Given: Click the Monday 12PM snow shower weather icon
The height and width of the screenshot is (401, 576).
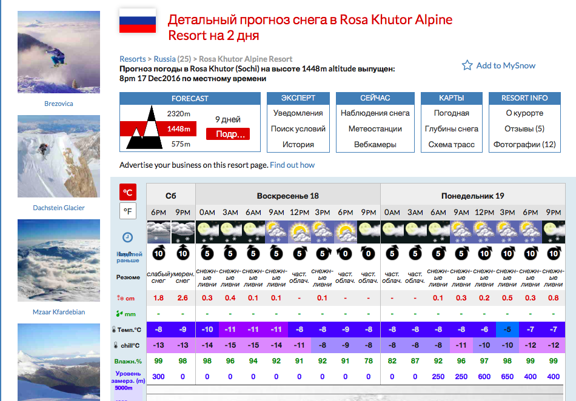Looking at the screenshot, I should click(x=484, y=232).
